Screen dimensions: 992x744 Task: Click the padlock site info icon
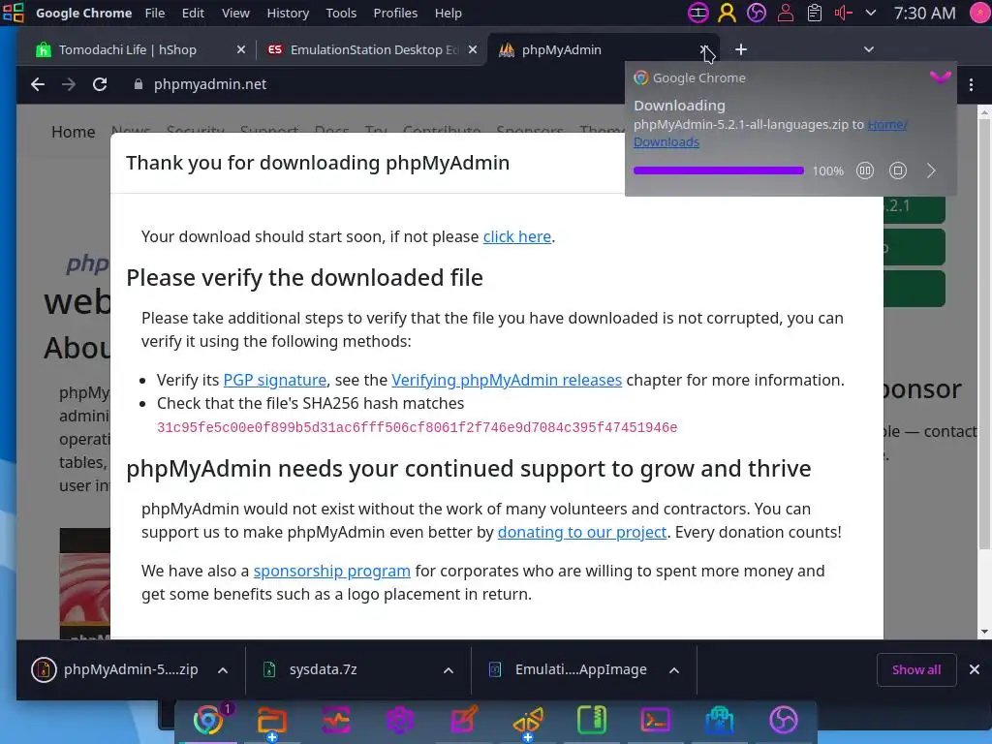tap(138, 84)
